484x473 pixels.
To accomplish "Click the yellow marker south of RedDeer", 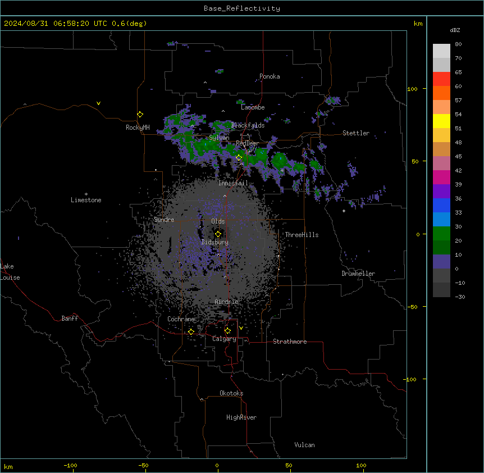I will coord(239,158).
